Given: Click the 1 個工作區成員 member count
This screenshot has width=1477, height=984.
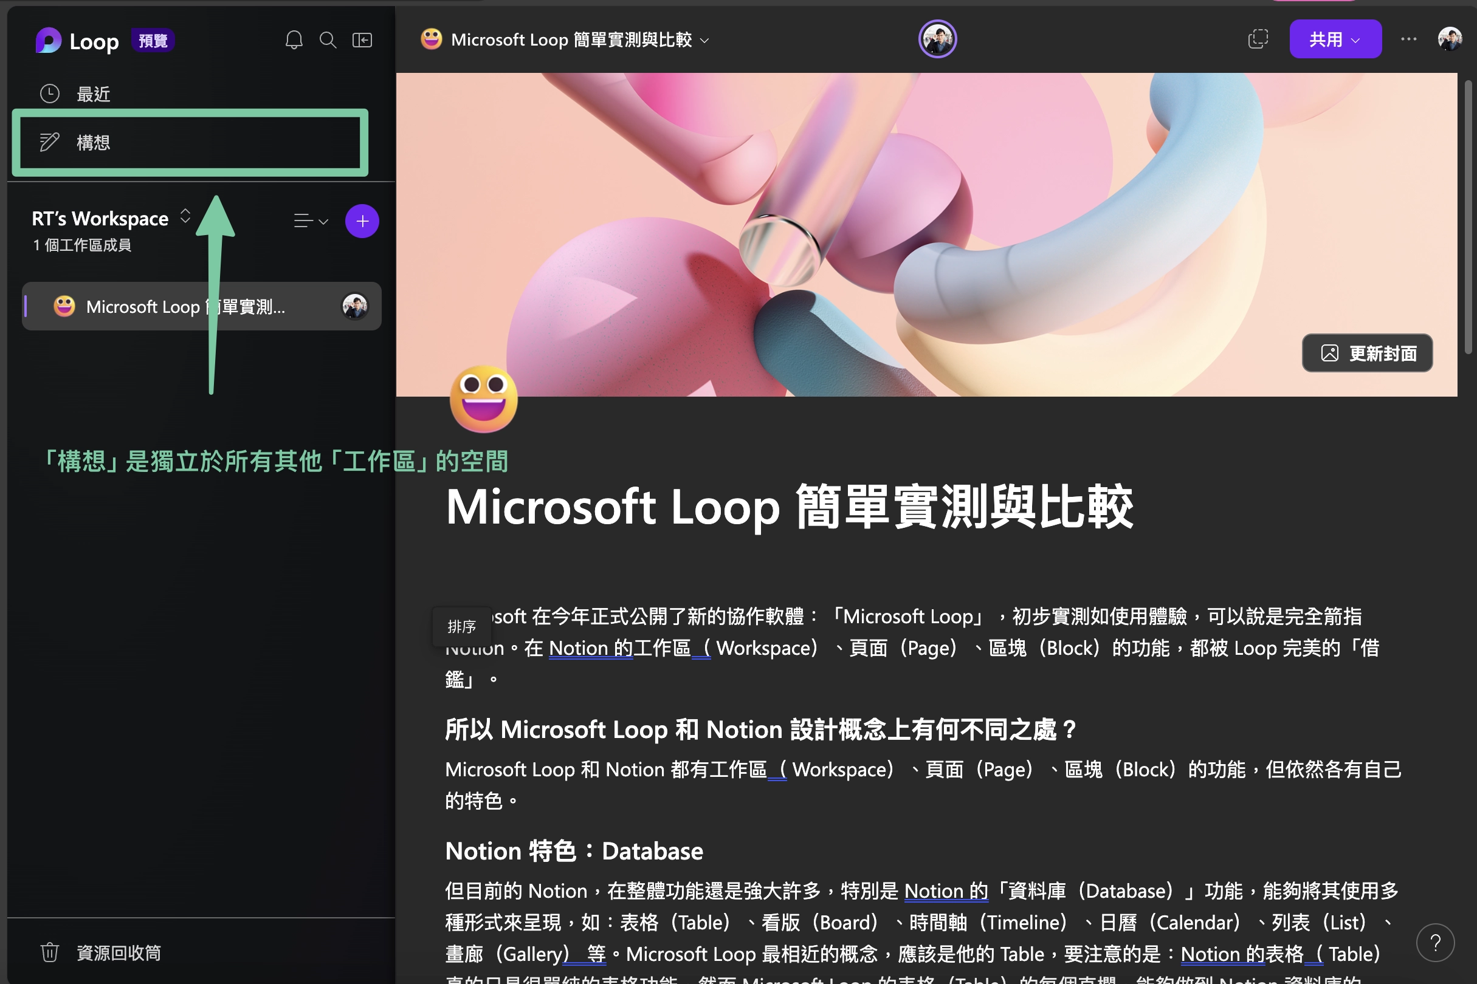Looking at the screenshot, I should (x=82, y=245).
